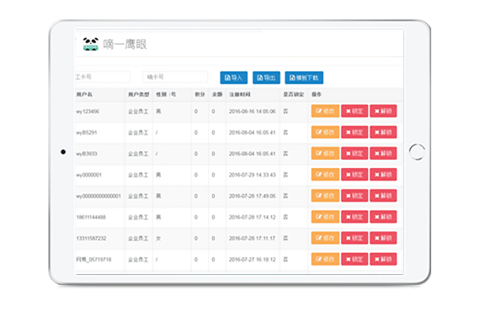This screenshot has width=480, height=311.
Task: Click date 2016-07-28 17:49:05
Action: tap(253, 196)
